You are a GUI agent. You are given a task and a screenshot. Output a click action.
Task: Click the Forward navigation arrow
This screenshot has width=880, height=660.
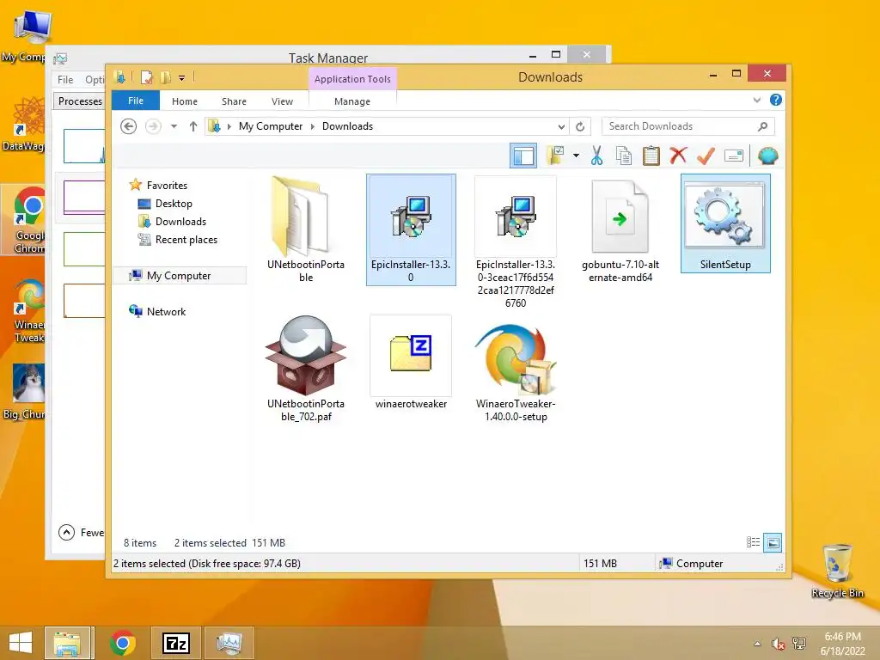click(x=153, y=126)
